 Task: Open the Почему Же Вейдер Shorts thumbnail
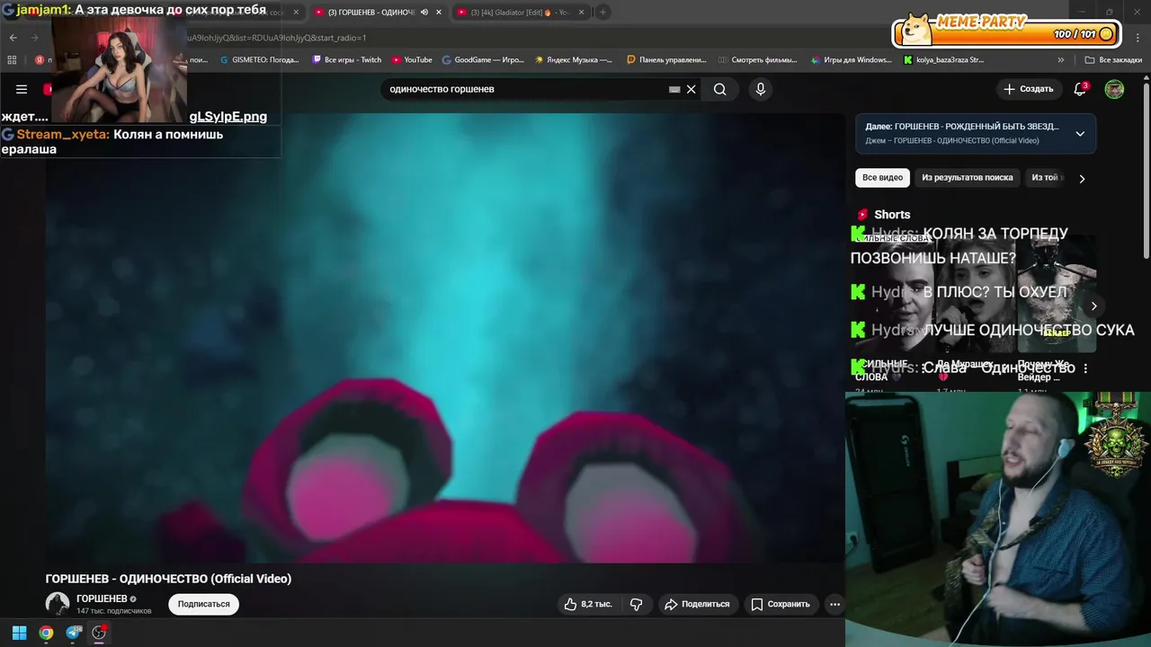click(1056, 294)
